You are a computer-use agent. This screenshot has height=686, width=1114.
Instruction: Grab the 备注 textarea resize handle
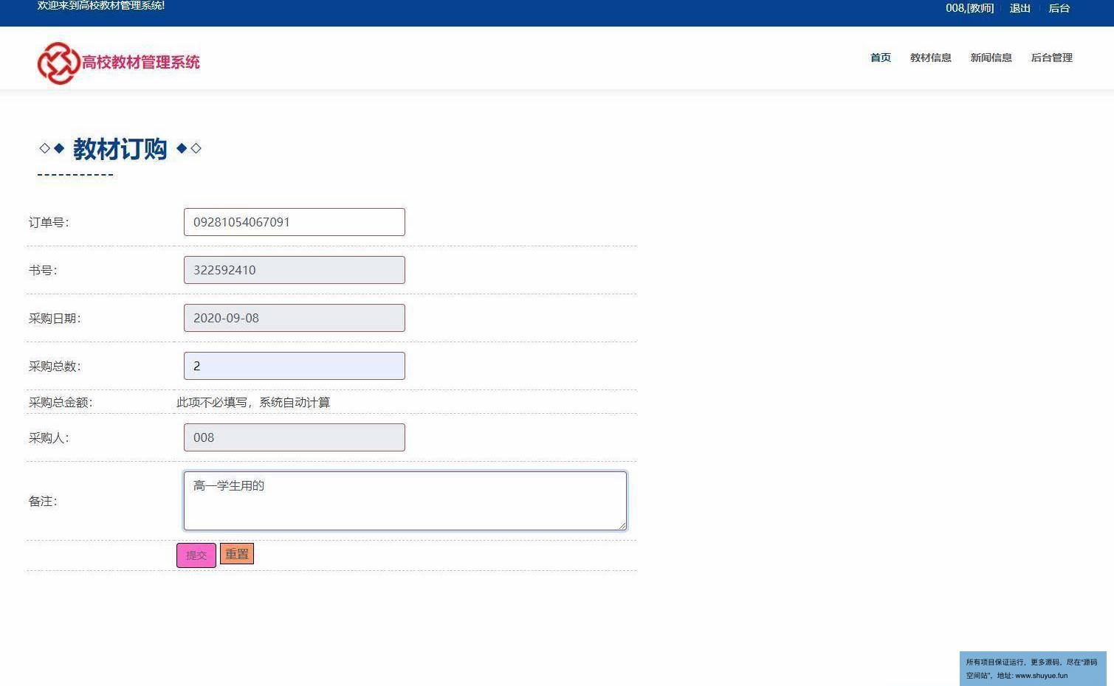(622, 525)
